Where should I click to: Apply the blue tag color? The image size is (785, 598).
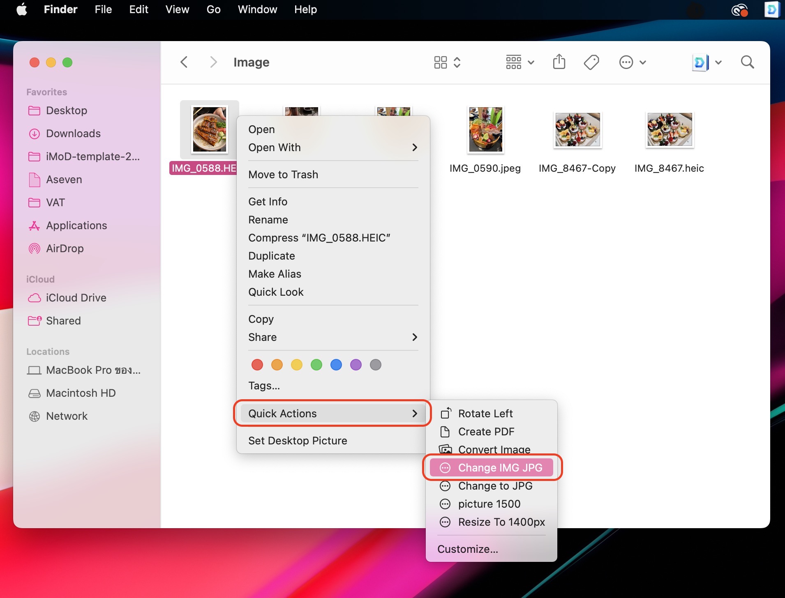(336, 365)
